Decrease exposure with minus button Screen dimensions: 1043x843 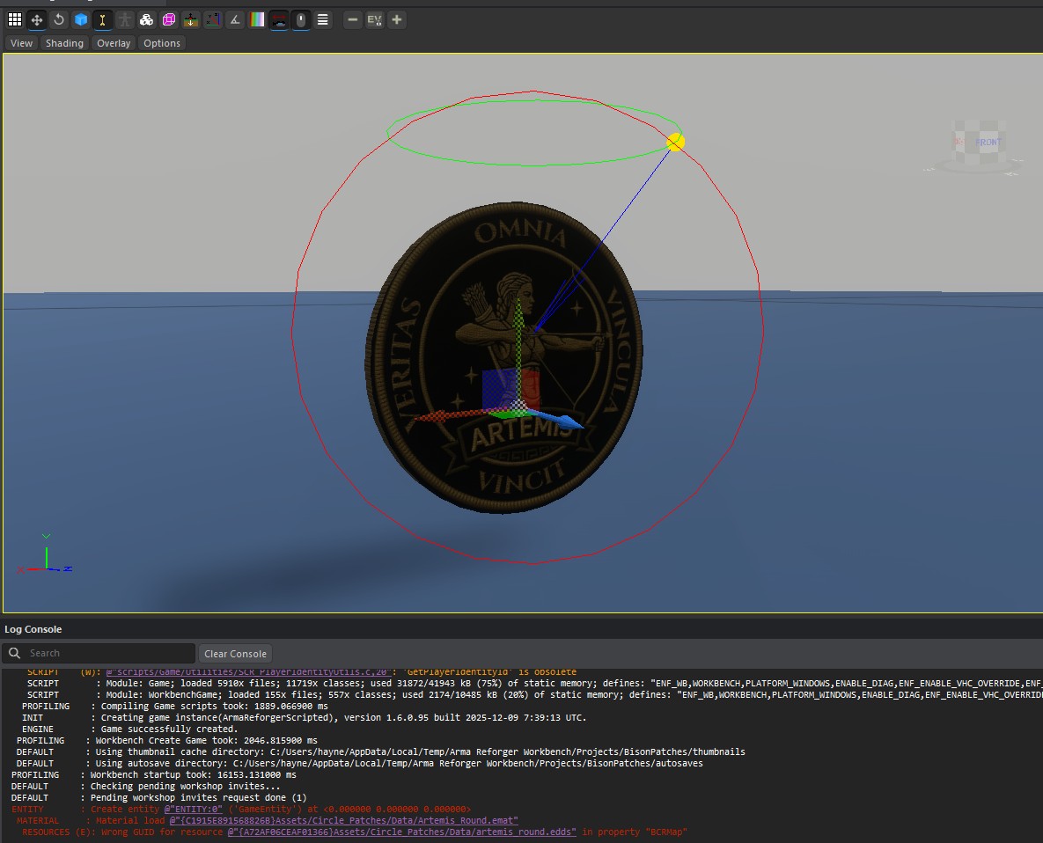pos(352,19)
